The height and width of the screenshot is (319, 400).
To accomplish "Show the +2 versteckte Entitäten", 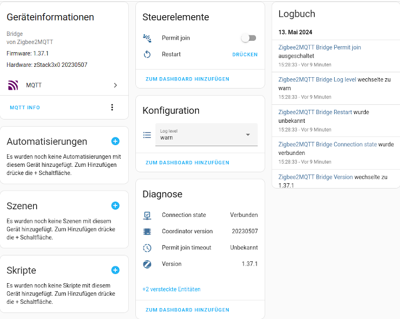I will pos(171,289).
